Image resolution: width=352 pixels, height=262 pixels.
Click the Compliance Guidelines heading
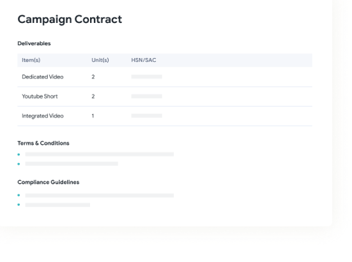[49, 182]
